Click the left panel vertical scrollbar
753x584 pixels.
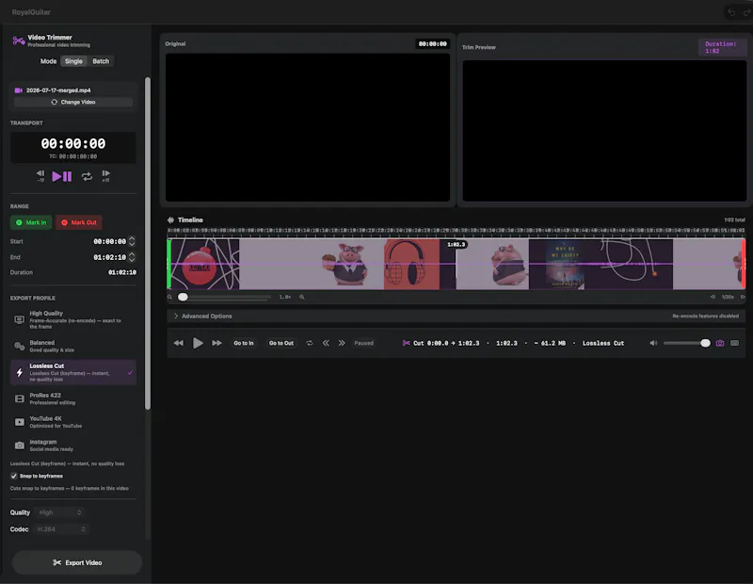148,243
